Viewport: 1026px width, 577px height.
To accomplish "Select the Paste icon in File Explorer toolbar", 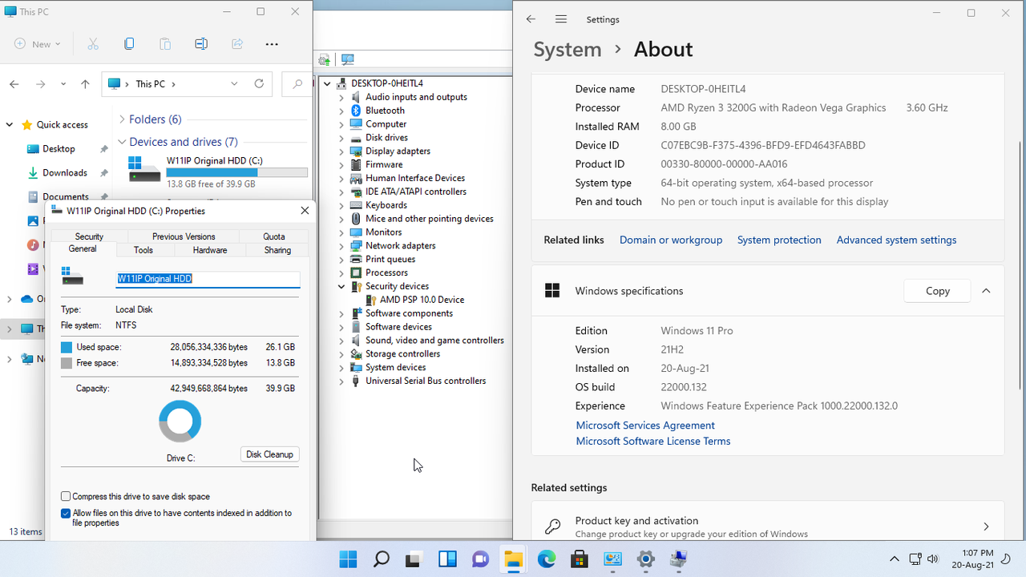I will tap(165, 44).
